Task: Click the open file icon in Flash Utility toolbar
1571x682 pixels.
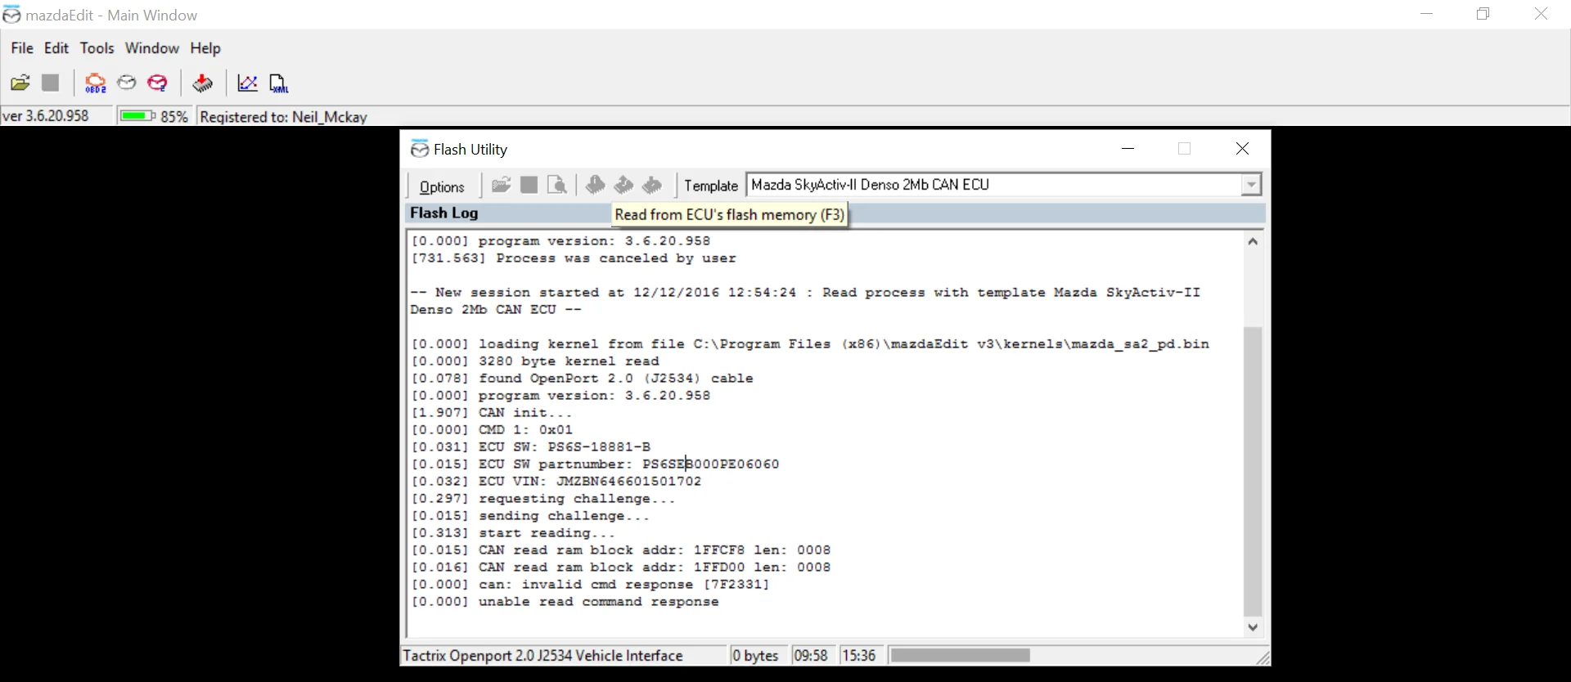Action: (x=502, y=185)
